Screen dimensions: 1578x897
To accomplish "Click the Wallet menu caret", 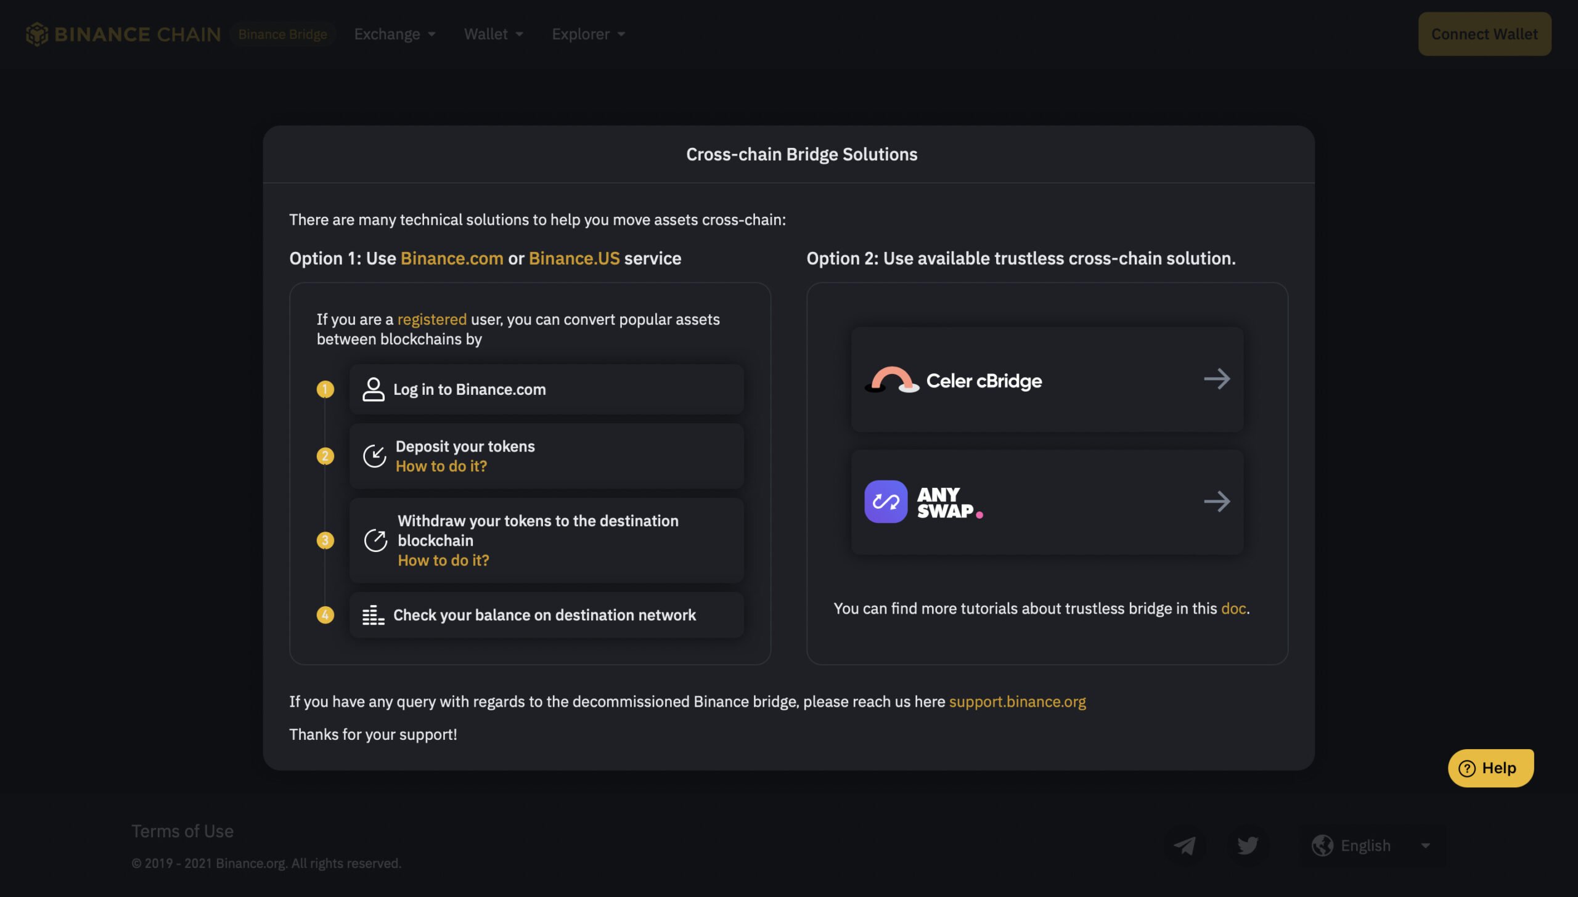I will 519,34.
